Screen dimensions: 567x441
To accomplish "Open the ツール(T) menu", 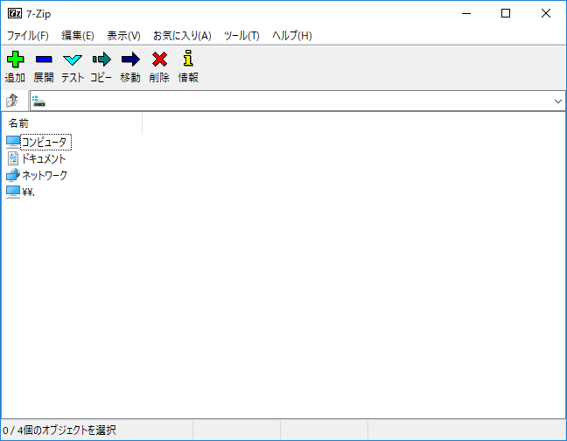I will [x=241, y=35].
